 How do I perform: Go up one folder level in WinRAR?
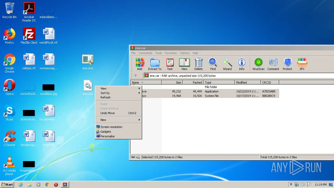(x=136, y=76)
